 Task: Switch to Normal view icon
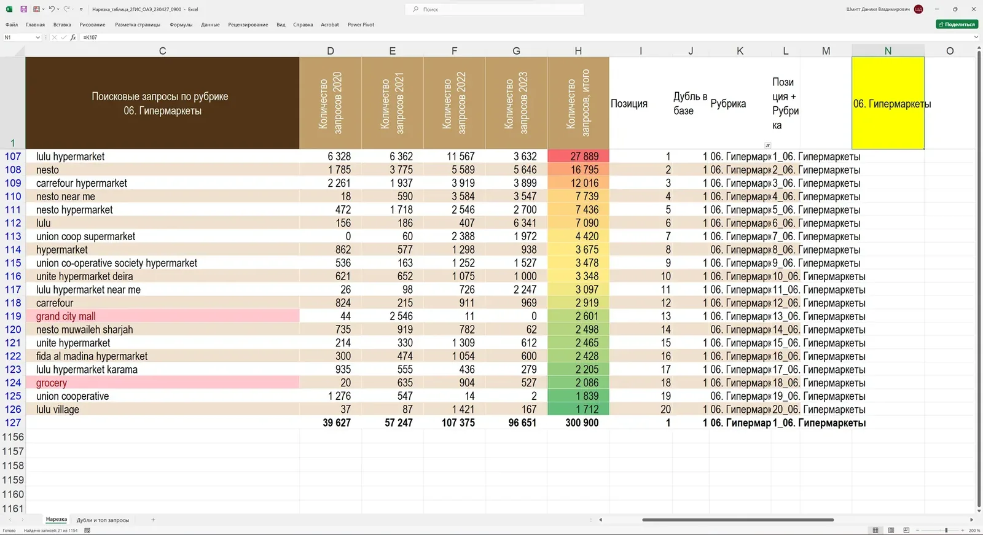click(x=875, y=530)
